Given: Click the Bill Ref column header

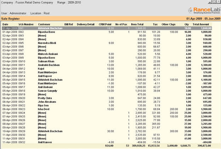Looking at the screenshot, I should [69, 24].
